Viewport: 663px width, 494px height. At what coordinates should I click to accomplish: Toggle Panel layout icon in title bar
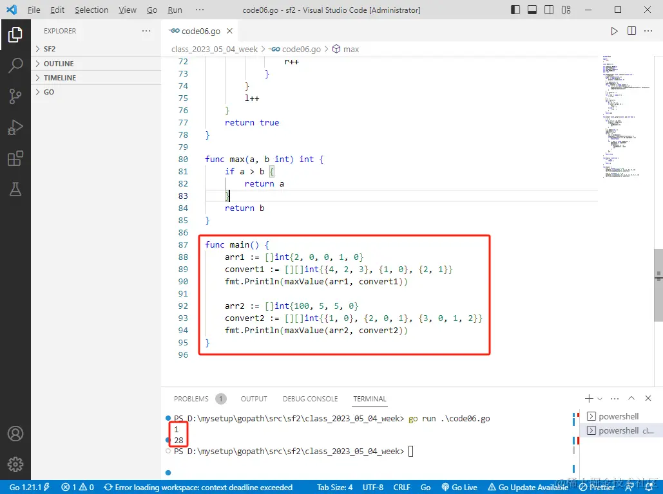point(532,10)
